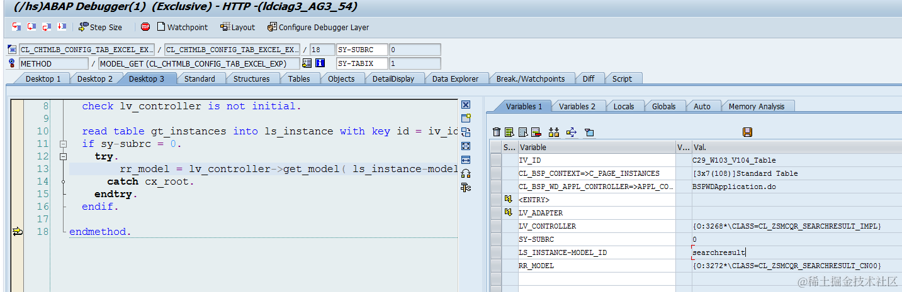Viewport: 902px width, 292px height.
Task: Create a Watchpoint
Action: point(182,27)
